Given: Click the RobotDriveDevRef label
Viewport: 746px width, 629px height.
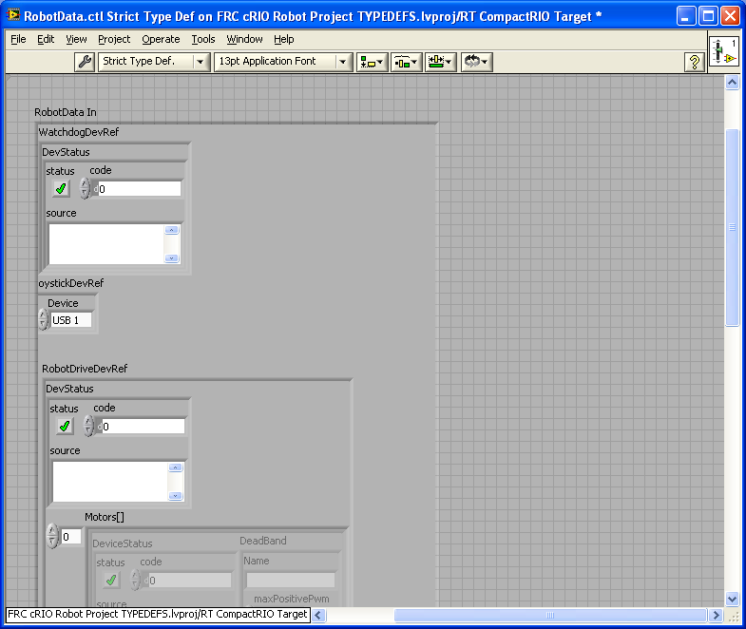Looking at the screenshot, I should pos(85,369).
